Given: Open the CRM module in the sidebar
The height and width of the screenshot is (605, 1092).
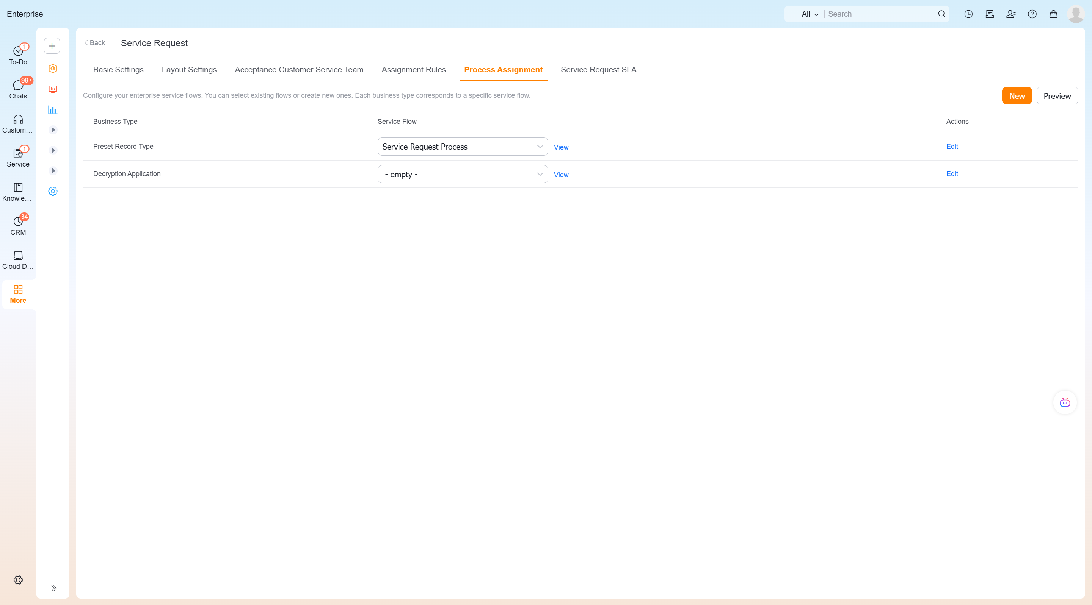Looking at the screenshot, I should tap(18, 226).
